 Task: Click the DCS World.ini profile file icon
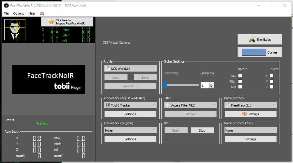click(x=108, y=68)
